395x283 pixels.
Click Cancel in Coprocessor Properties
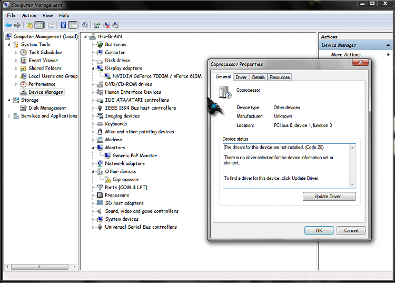click(351, 231)
